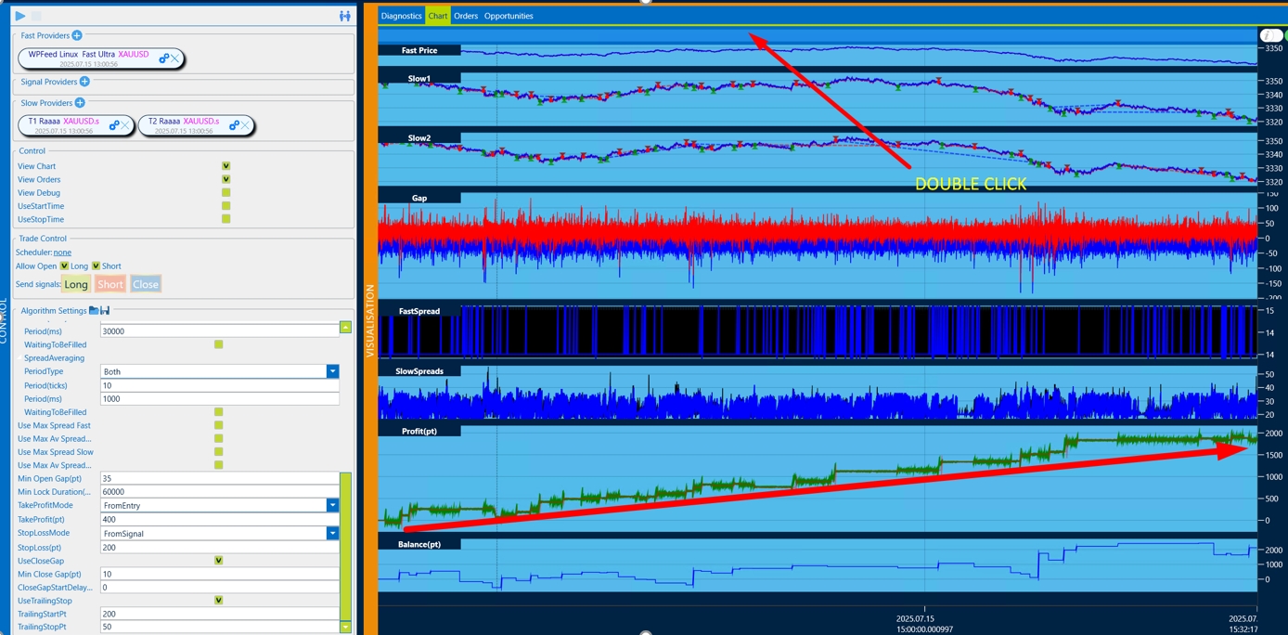
Task: Toggle the View Chart checkbox
Action: point(225,166)
